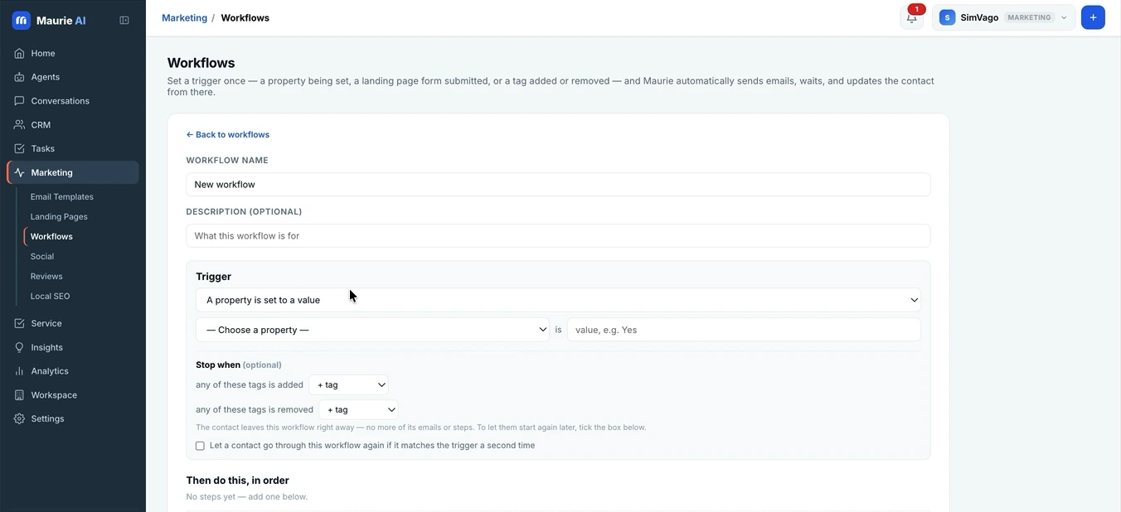The image size is (1121, 512).
Task: Click the blue plus button
Action: tap(1093, 17)
